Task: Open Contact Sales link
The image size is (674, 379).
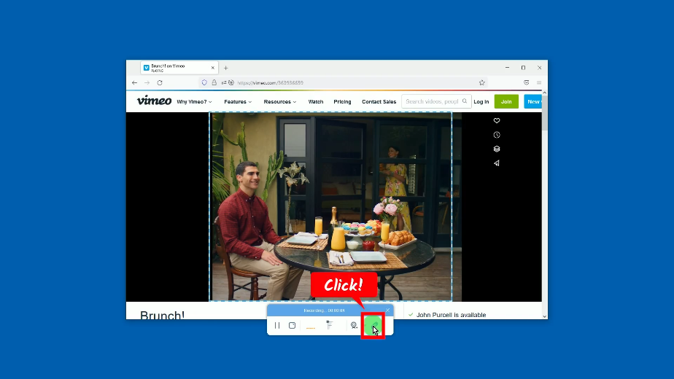Action: tap(379, 102)
